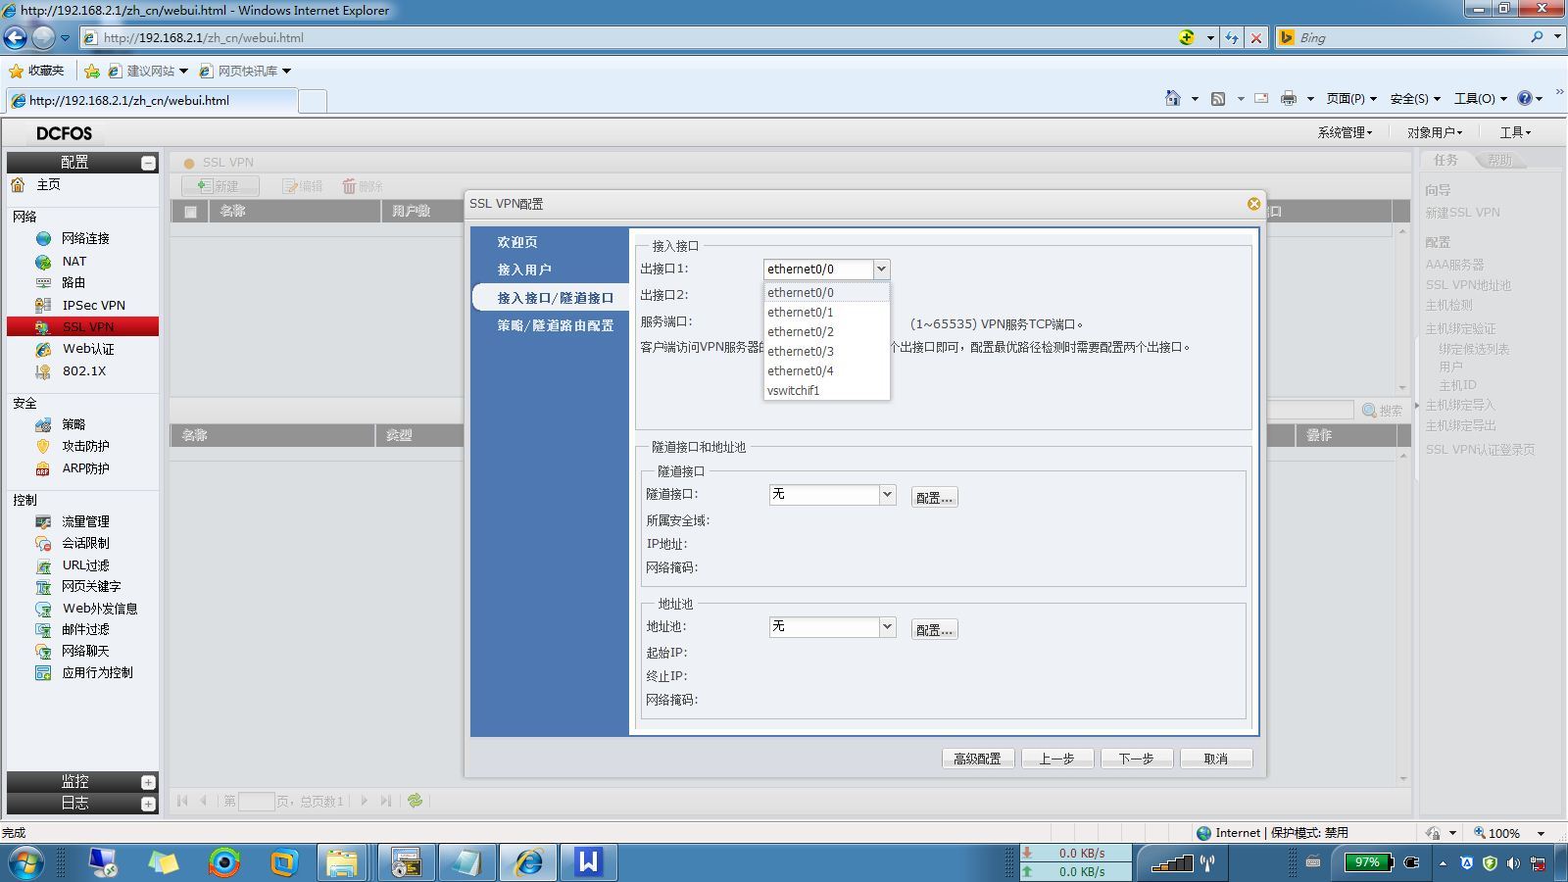Click the IE address bar
Image resolution: width=1568 pixels, height=882 pixels.
pos(627,38)
